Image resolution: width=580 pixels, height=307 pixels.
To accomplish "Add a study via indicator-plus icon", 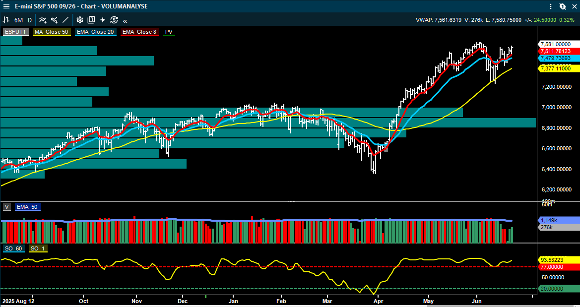I will point(43,20).
